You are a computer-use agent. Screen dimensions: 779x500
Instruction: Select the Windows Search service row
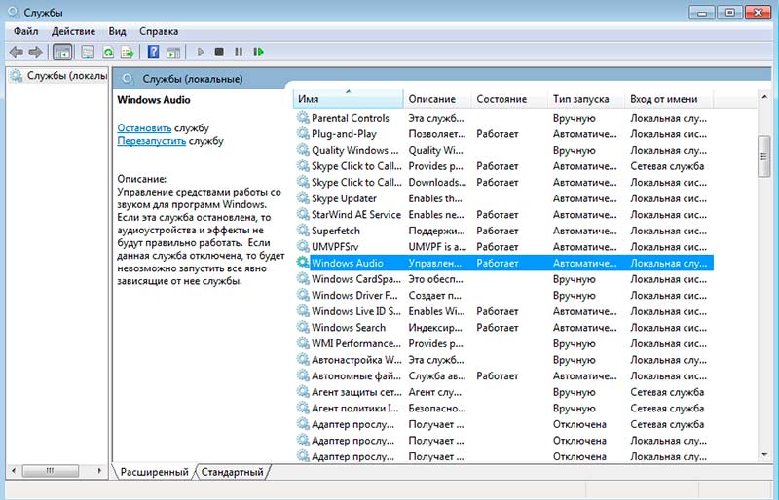tap(349, 328)
